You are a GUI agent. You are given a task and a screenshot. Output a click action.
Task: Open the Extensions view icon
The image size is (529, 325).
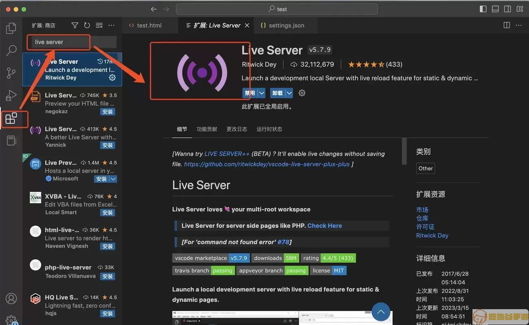tap(11, 118)
